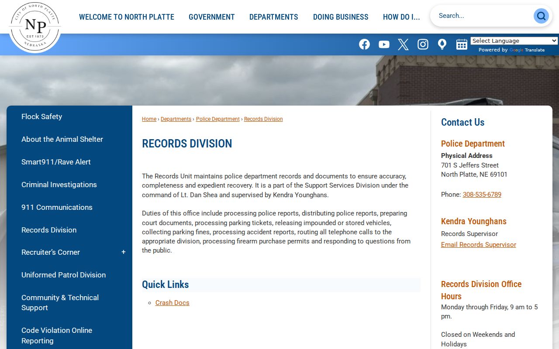This screenshot has width=559, height=349.
Task: Open Smart911/Rave Alert sidebar link
Action: pos(56,162)
